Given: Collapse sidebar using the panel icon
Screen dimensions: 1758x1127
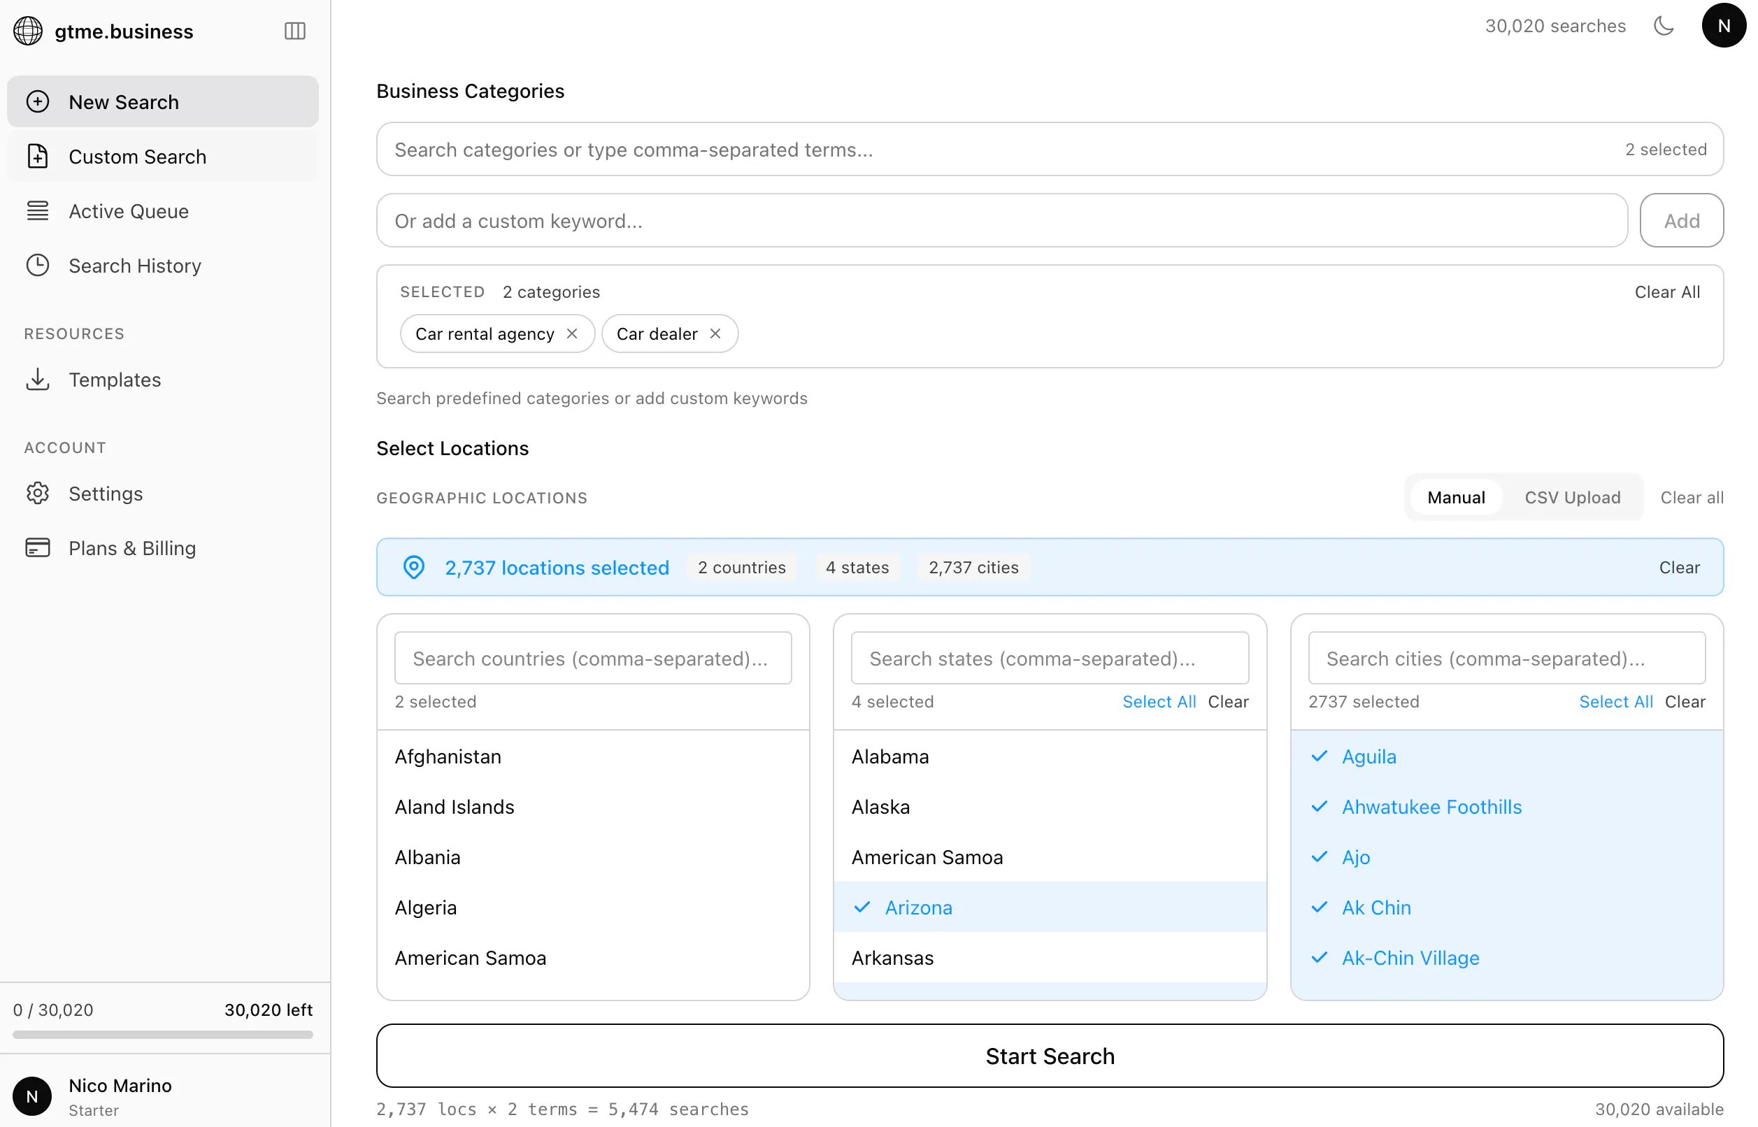Looking at the screenshot, I should tap(295, 31).
